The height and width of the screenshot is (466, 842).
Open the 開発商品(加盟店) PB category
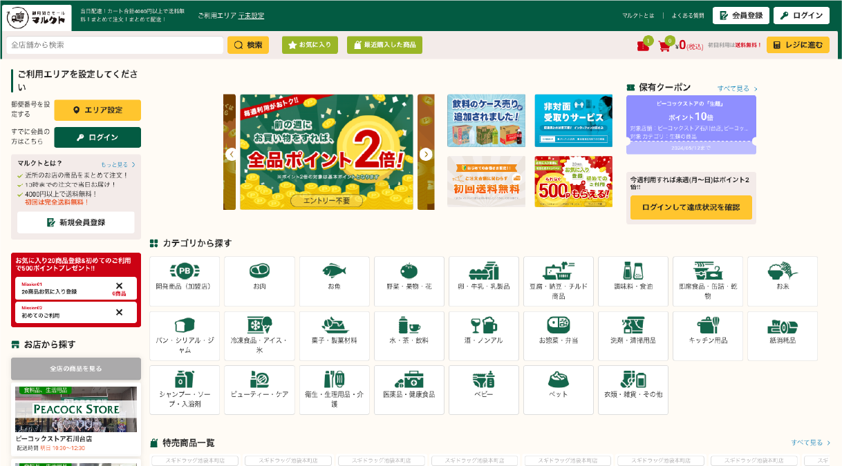pos(185,281)
